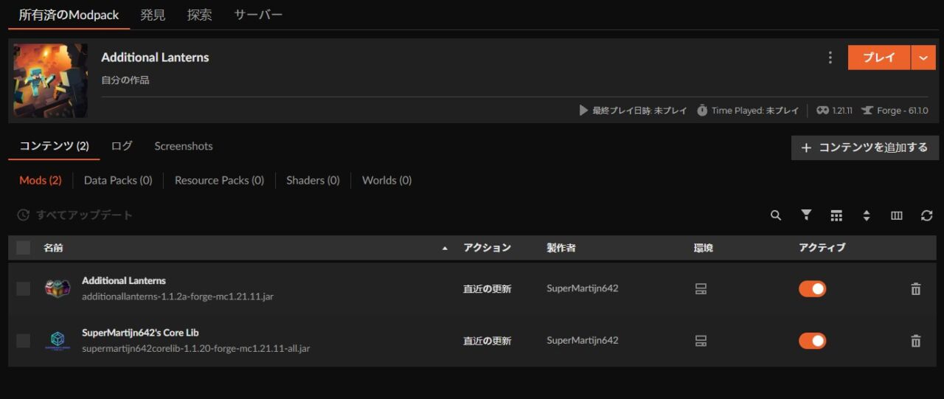Click the コンテンツを追加する button

pyautogui.click(x=865, y=148)
